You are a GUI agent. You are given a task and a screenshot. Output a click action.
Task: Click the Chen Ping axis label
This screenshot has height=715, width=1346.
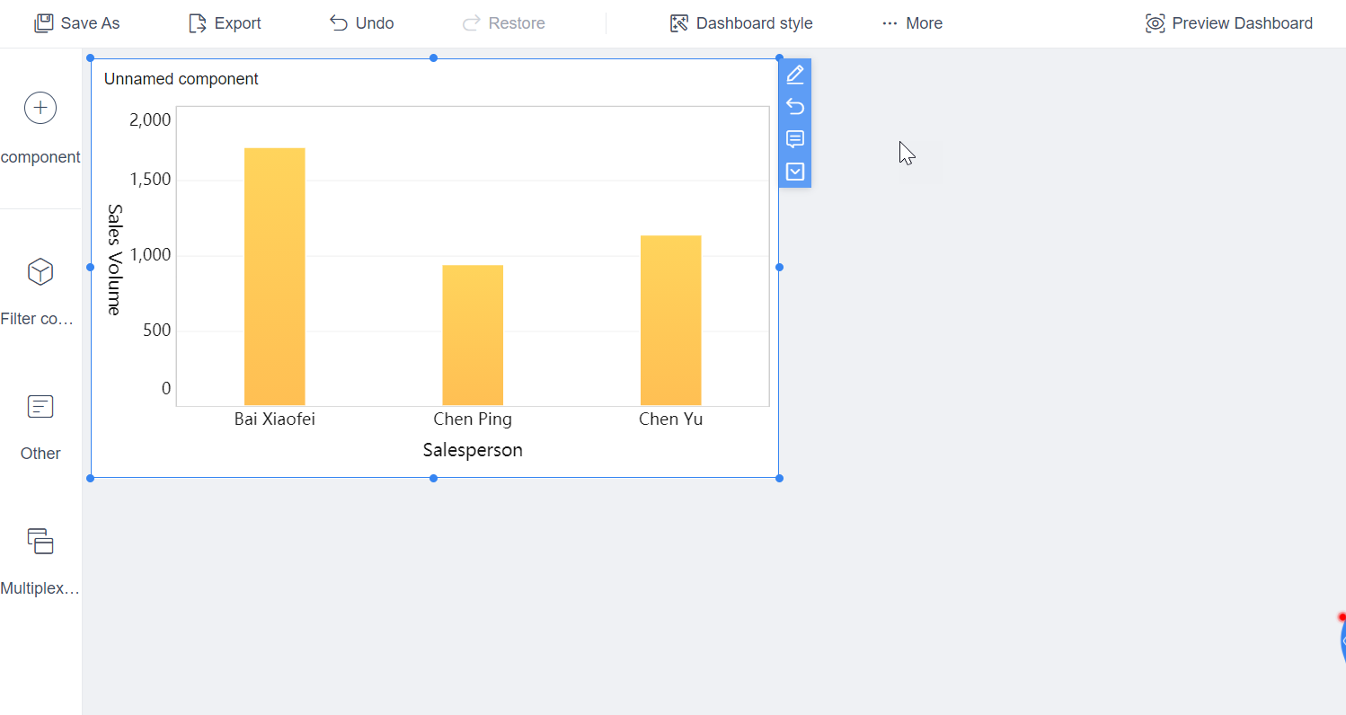[473, 419]
